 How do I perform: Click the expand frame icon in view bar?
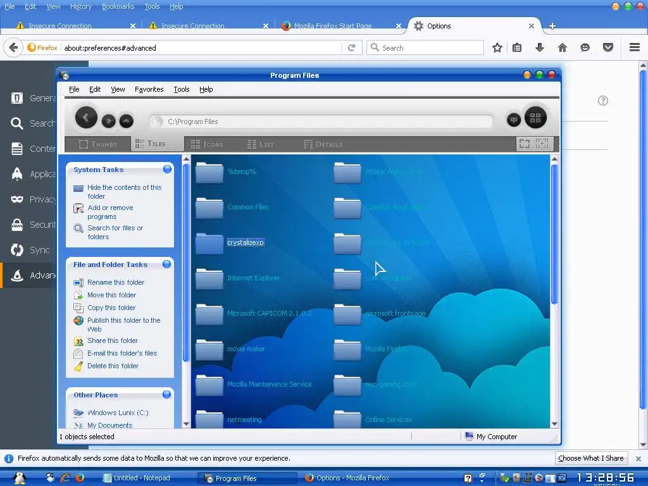coord(525,144)
